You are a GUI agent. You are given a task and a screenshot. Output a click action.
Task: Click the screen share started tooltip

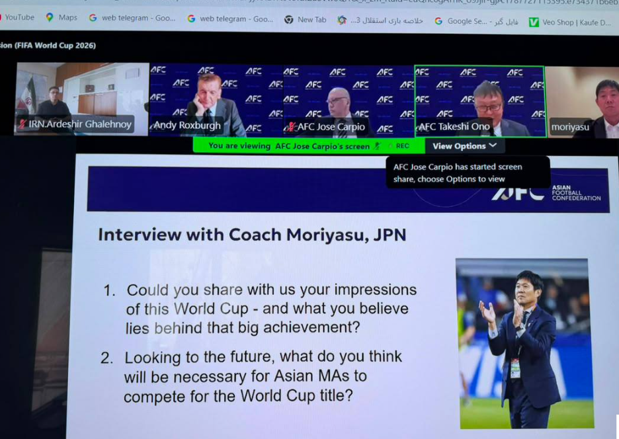click(x=468, y=173)
